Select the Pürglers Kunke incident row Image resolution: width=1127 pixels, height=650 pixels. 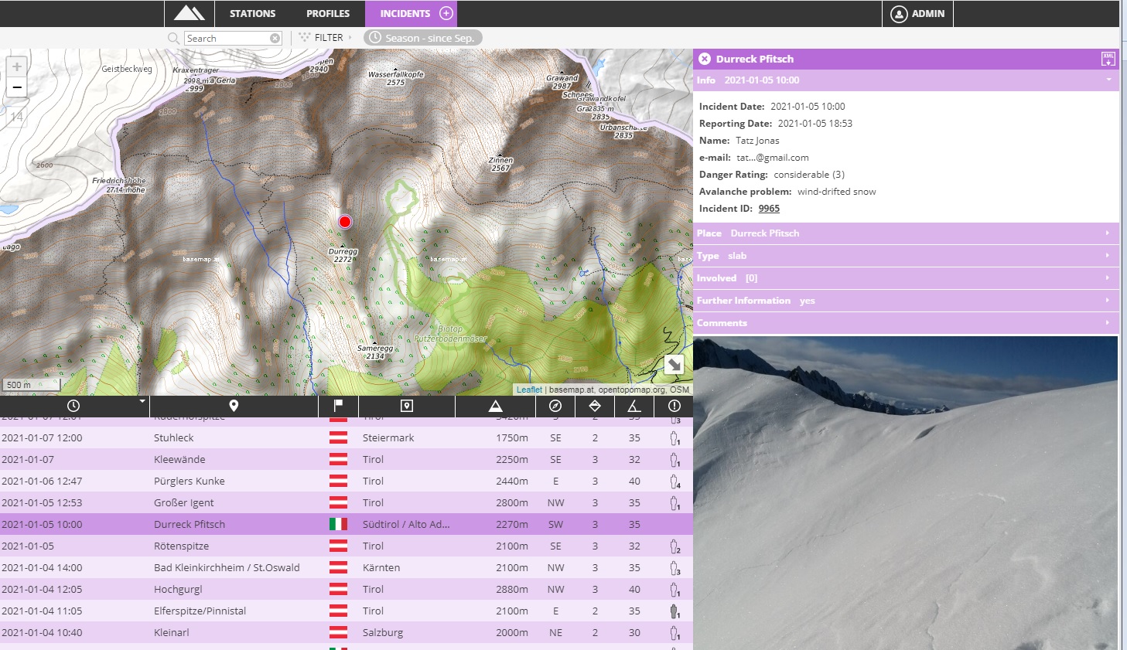pos(347,481)
